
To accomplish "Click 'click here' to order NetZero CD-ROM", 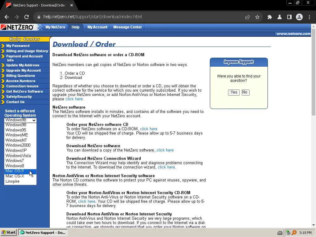I will (x=149, y=129).
